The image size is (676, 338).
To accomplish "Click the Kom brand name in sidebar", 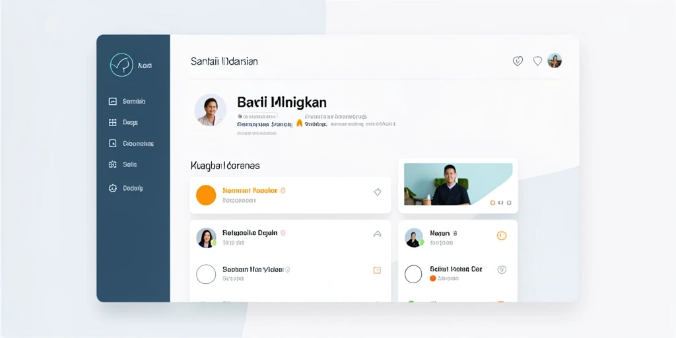I will (145, 65).
